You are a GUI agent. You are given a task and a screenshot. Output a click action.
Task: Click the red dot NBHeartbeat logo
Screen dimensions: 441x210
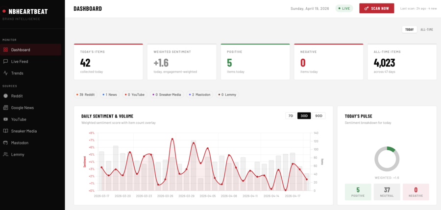coord(4,11)
